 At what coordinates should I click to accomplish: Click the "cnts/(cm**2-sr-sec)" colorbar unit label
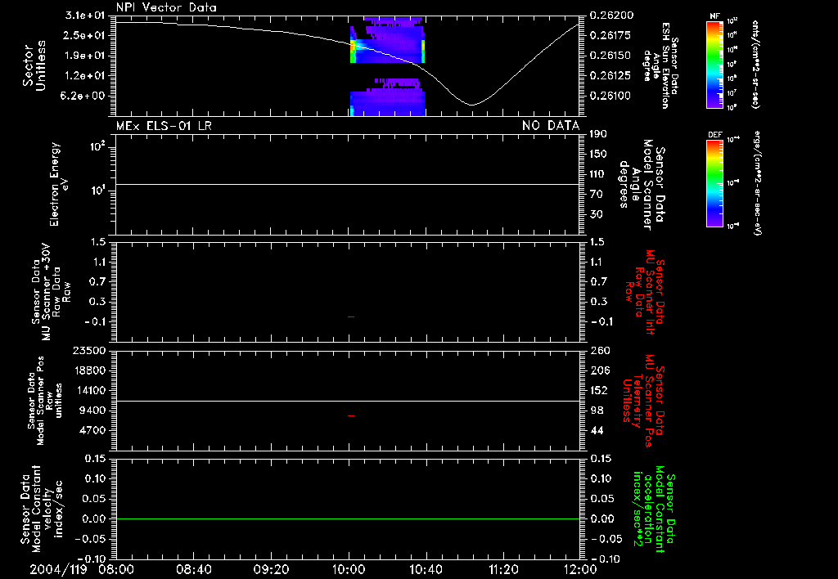point(755,64)
